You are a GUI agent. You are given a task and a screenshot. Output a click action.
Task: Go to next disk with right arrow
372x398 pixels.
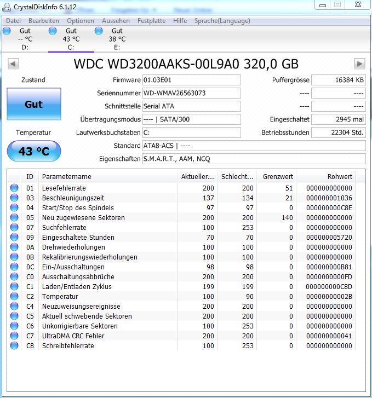tap(359, 64)
